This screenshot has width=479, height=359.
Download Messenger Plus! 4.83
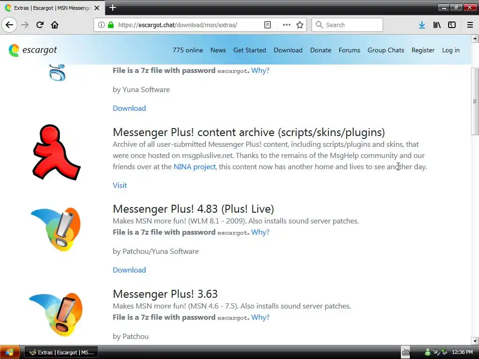point(129,270)
